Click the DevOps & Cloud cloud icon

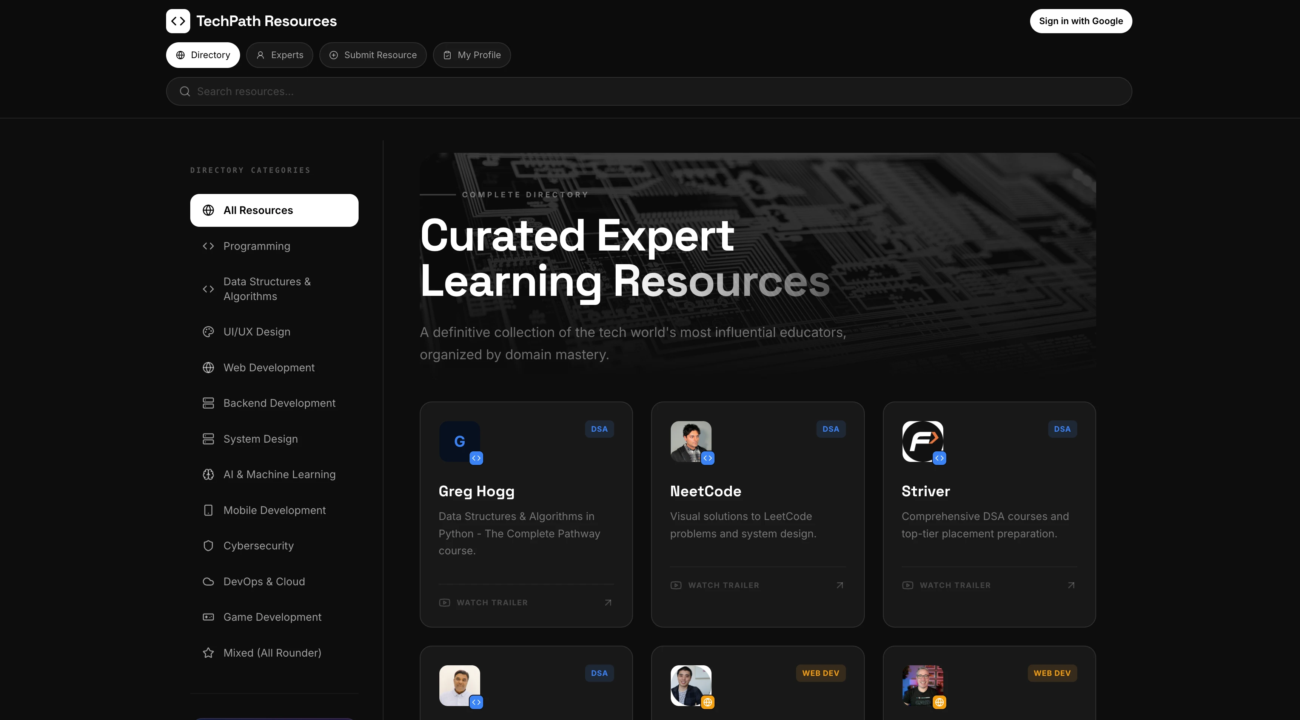tap(208, 582)
